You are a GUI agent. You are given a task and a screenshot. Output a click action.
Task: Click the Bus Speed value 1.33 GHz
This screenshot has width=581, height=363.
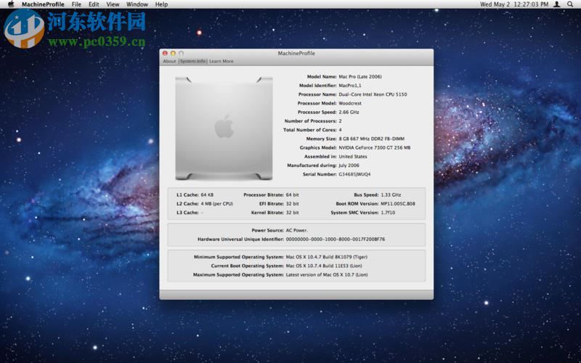(391, 195)
